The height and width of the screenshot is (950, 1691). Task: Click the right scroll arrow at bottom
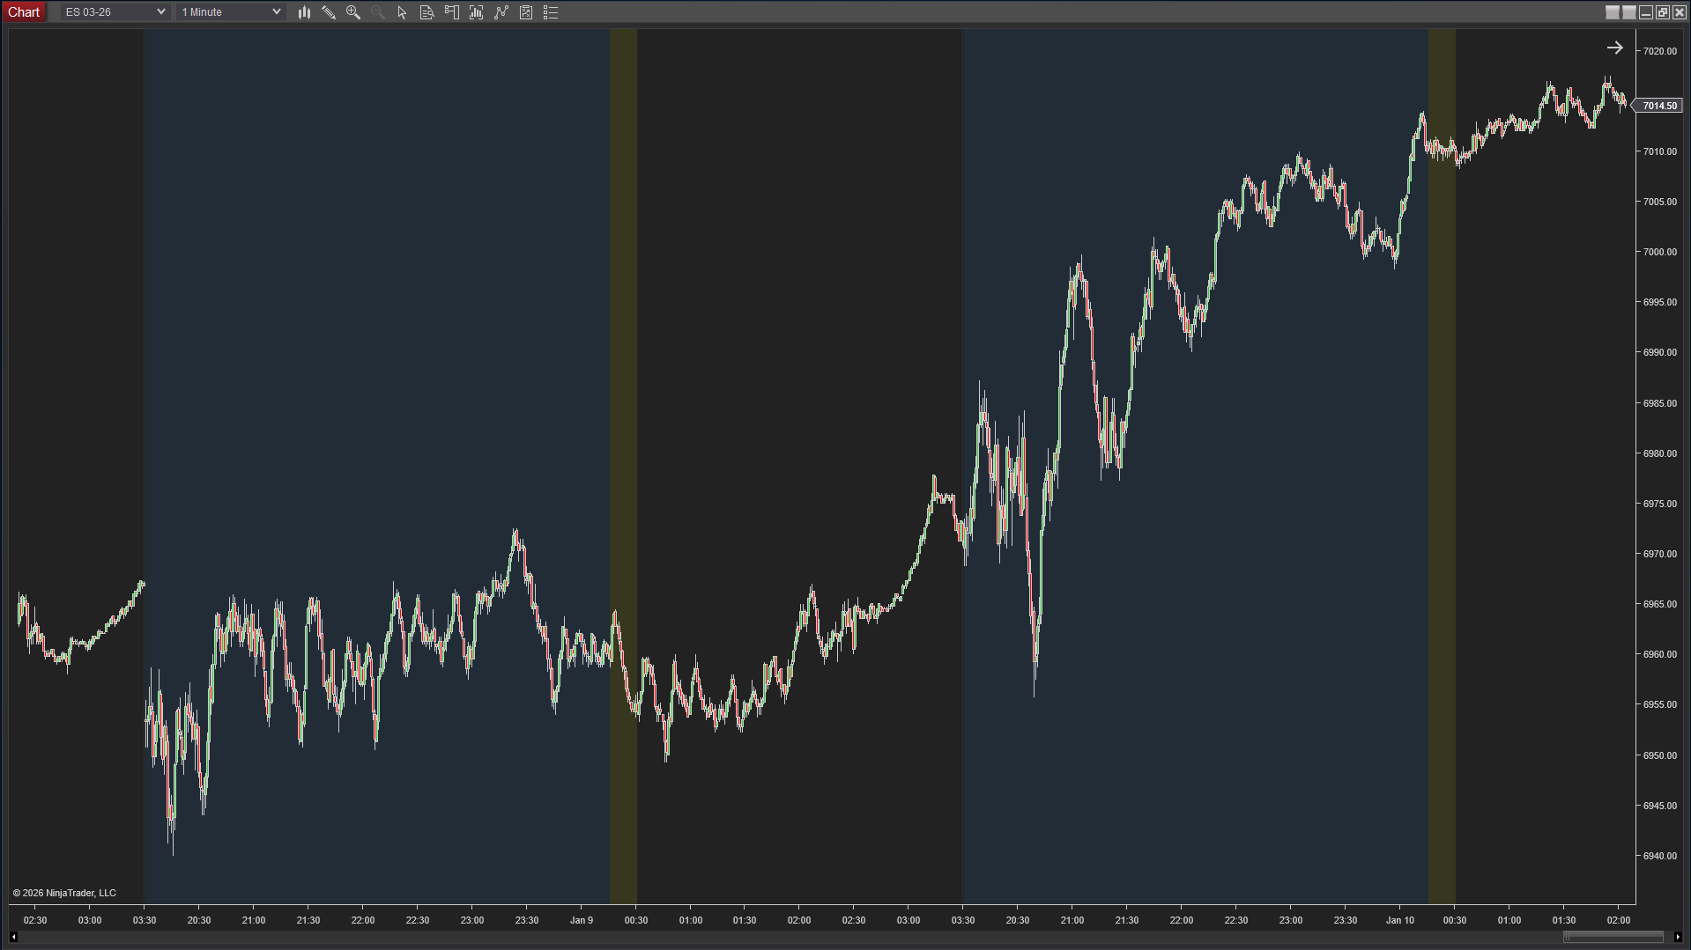pyautogui.click(x=1678, y=937)
